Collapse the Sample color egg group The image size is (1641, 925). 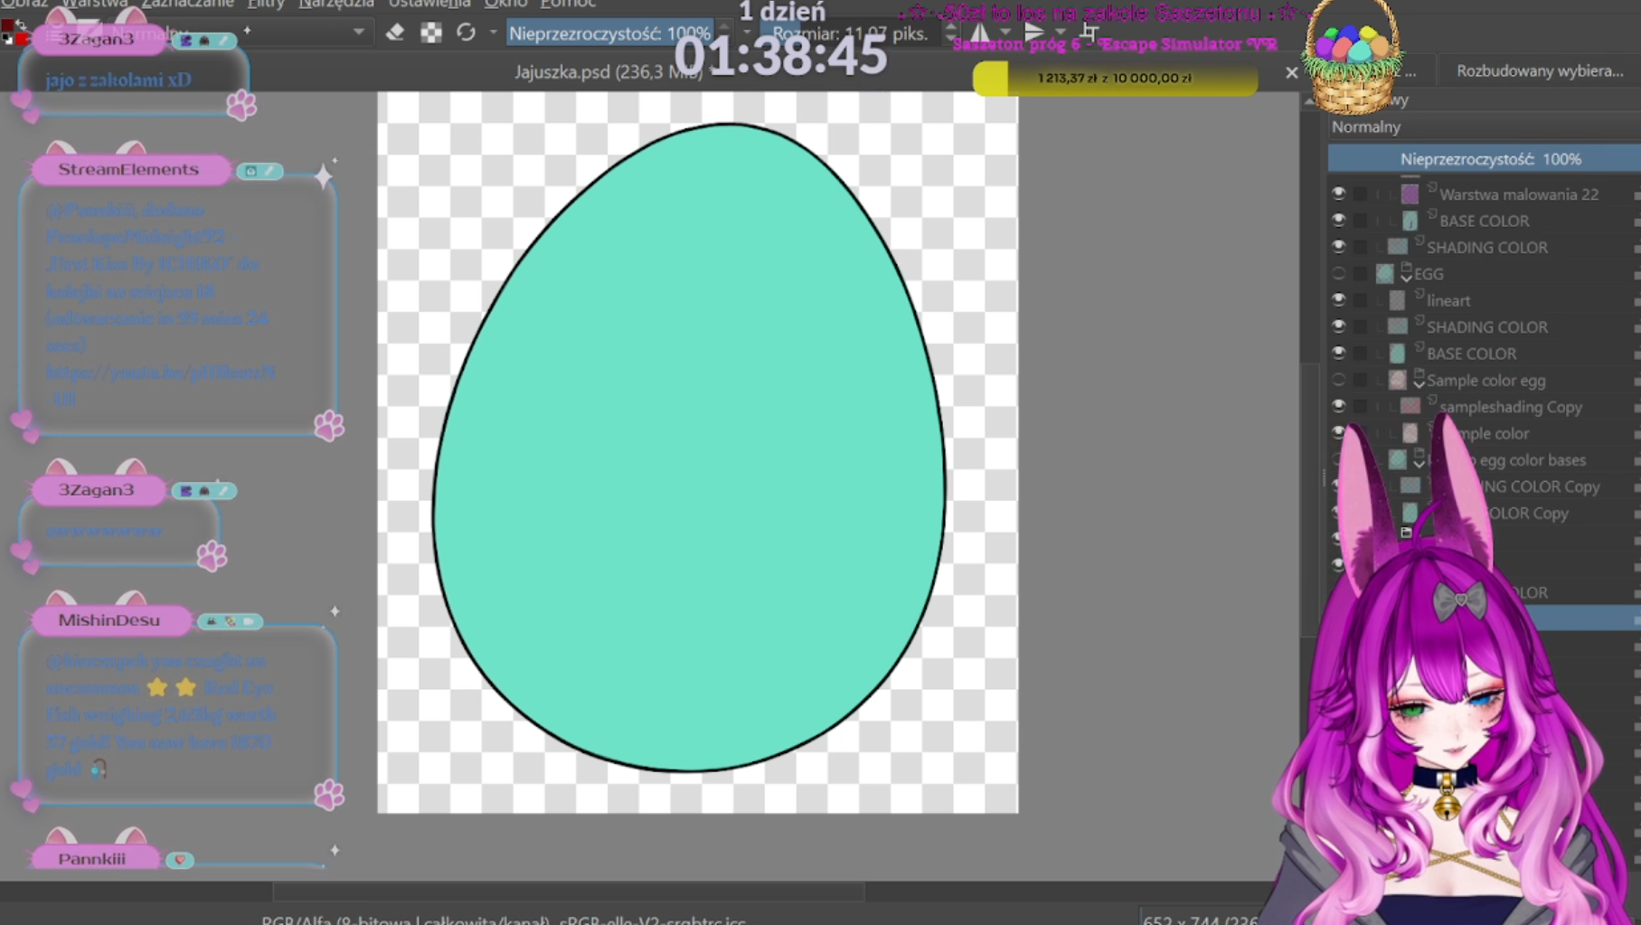pos(1419,384)
